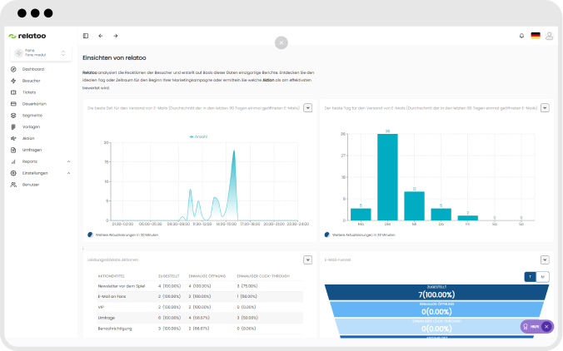Viewport: 563px width, 351px height.
Task: Click the AKTIONENTITEL column header
Action: [x=112, y=276]
